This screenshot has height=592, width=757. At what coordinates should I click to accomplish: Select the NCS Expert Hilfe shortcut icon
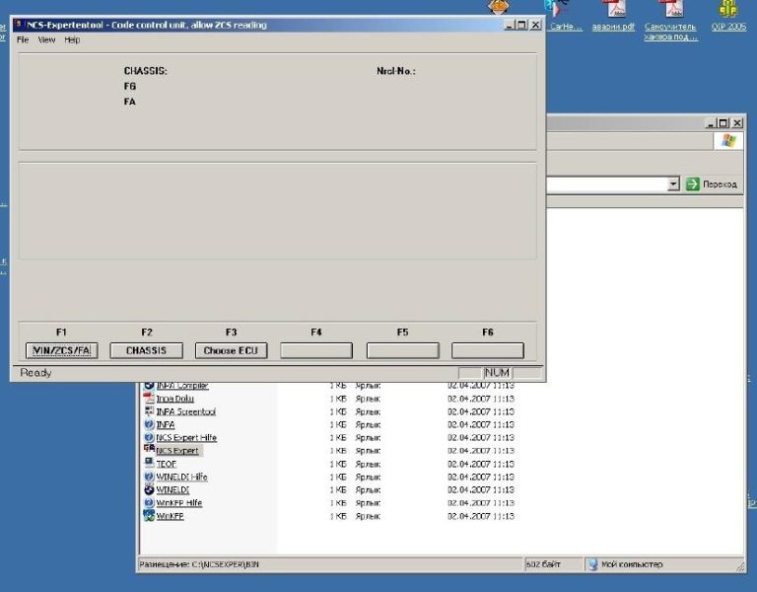coord(149,437)
